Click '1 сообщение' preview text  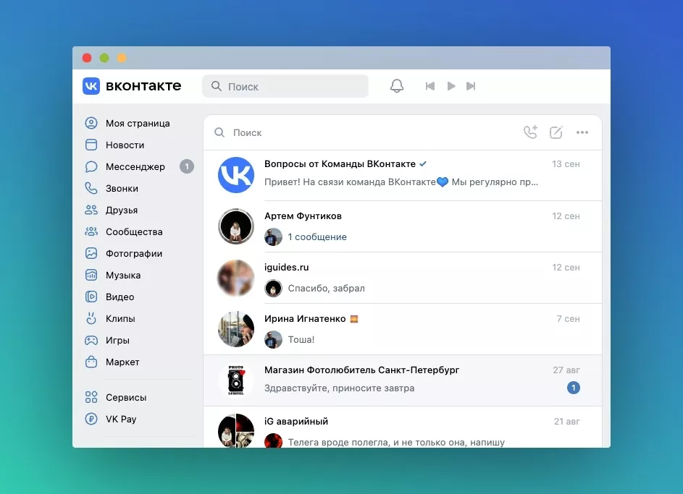coord(317,237)
